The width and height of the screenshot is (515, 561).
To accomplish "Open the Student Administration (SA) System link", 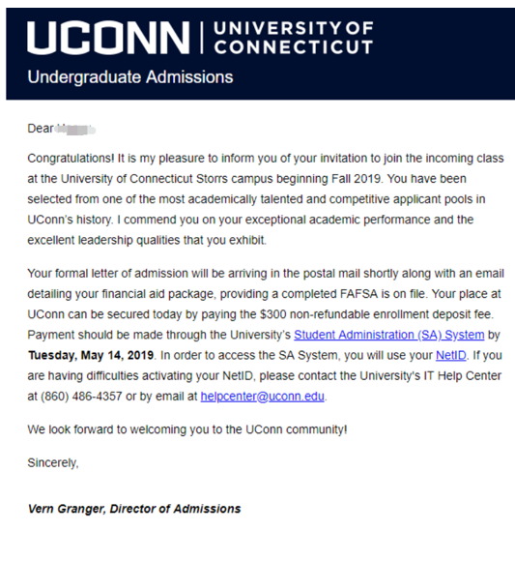I will coord(388,335).
